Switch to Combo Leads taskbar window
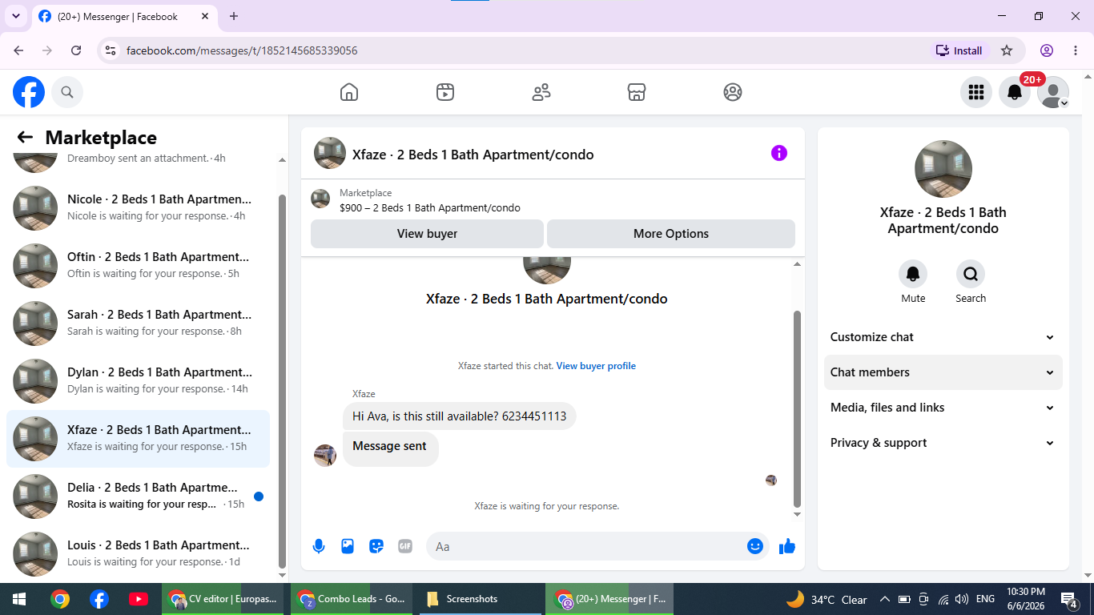This screenshot has height=615, width=1094. point(351,599)
